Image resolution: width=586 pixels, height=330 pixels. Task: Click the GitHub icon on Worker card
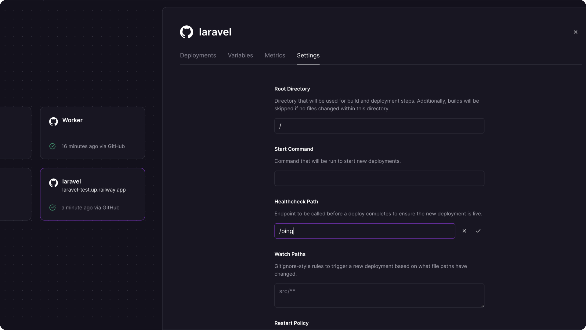[53, 122]
